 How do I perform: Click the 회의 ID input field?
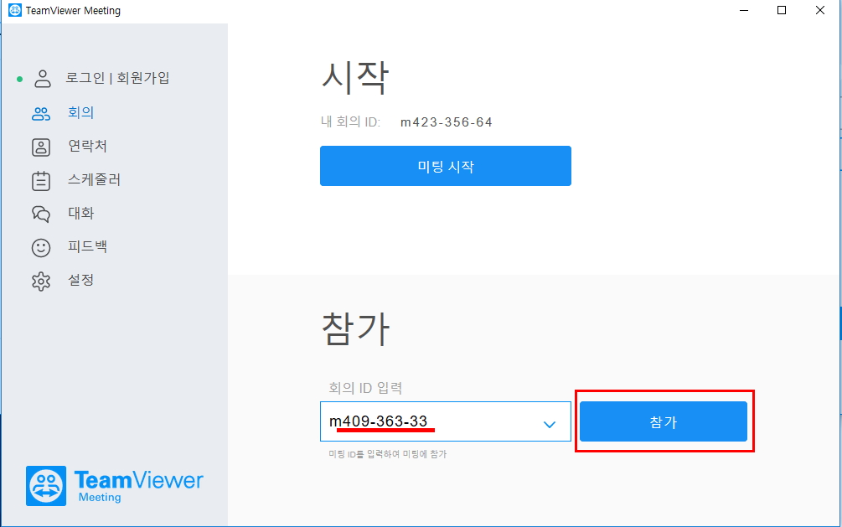[x=446, y=421]
